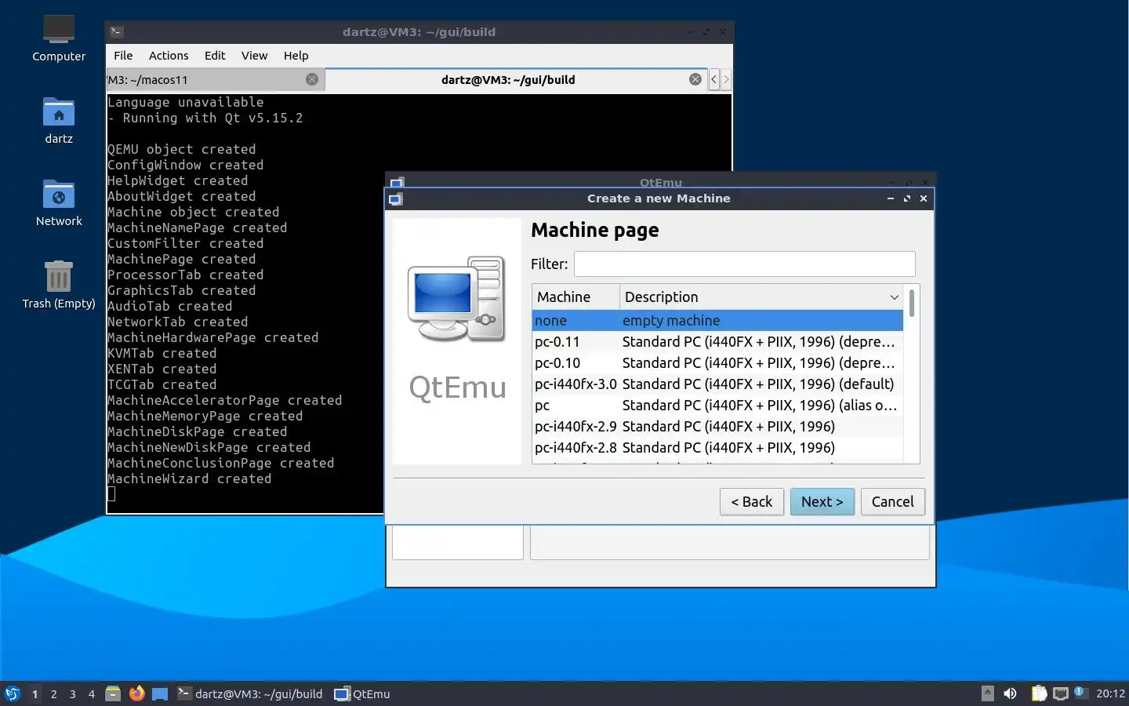This screenshot has height=706, width=1129.
Task: Click the Create a new Machine window icon
Action: click(x=396, y=198)
